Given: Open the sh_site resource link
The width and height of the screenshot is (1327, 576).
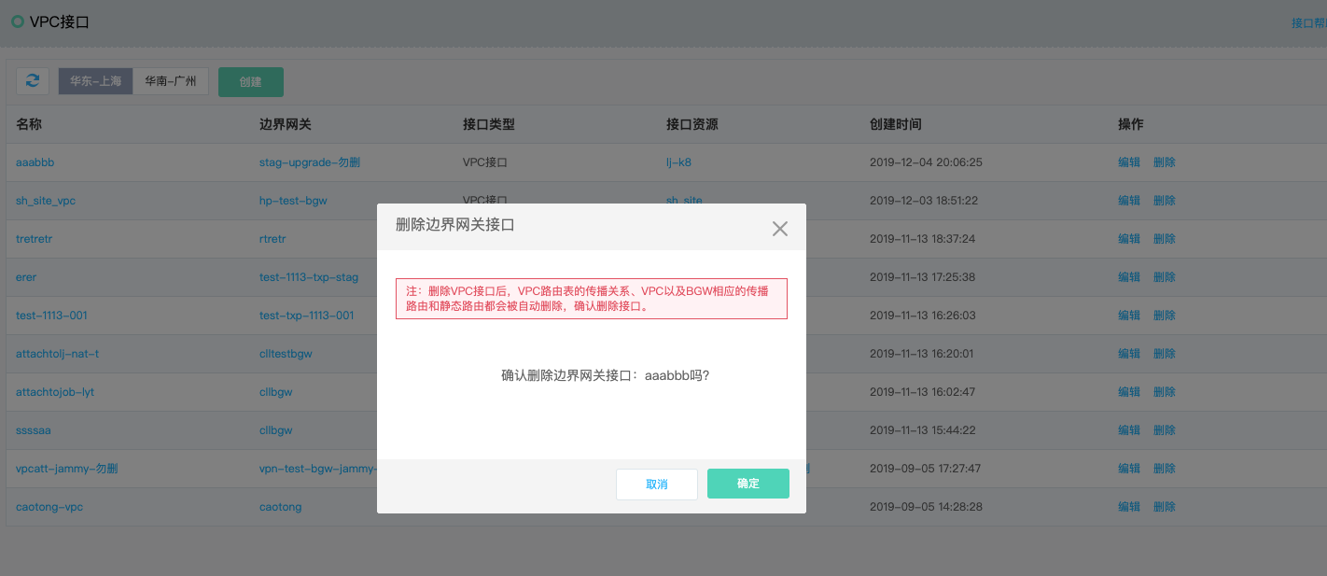Looking at the screenshot, I should [x=684, y=200].
